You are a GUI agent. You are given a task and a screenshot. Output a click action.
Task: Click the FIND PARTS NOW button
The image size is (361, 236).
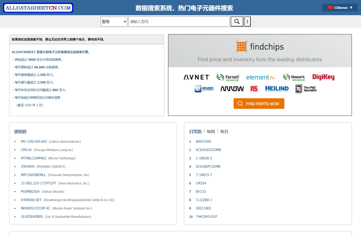point(259,103)
